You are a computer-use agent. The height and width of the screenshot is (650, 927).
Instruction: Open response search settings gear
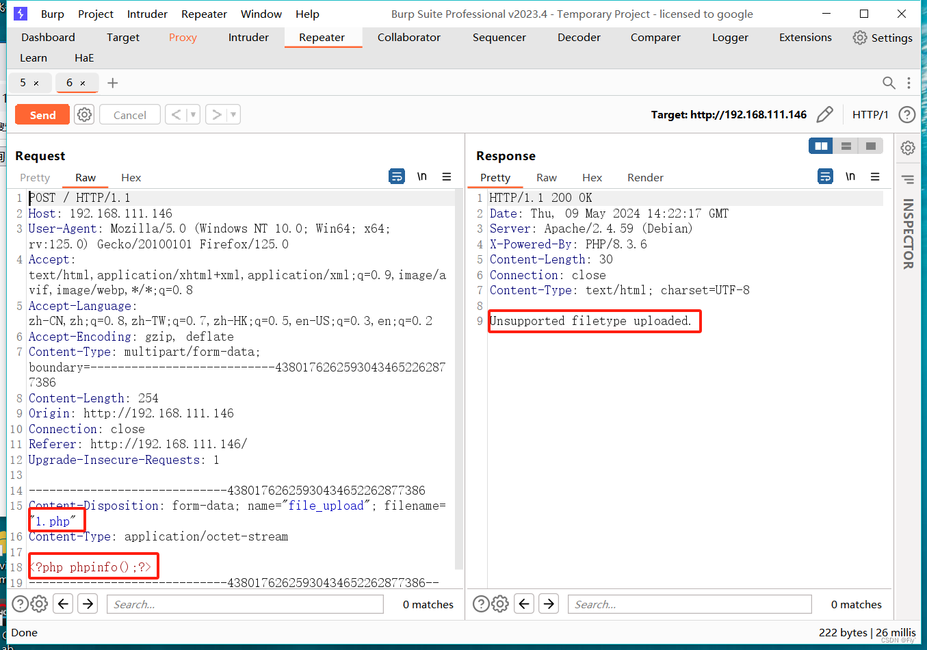(x=501, y=603)
